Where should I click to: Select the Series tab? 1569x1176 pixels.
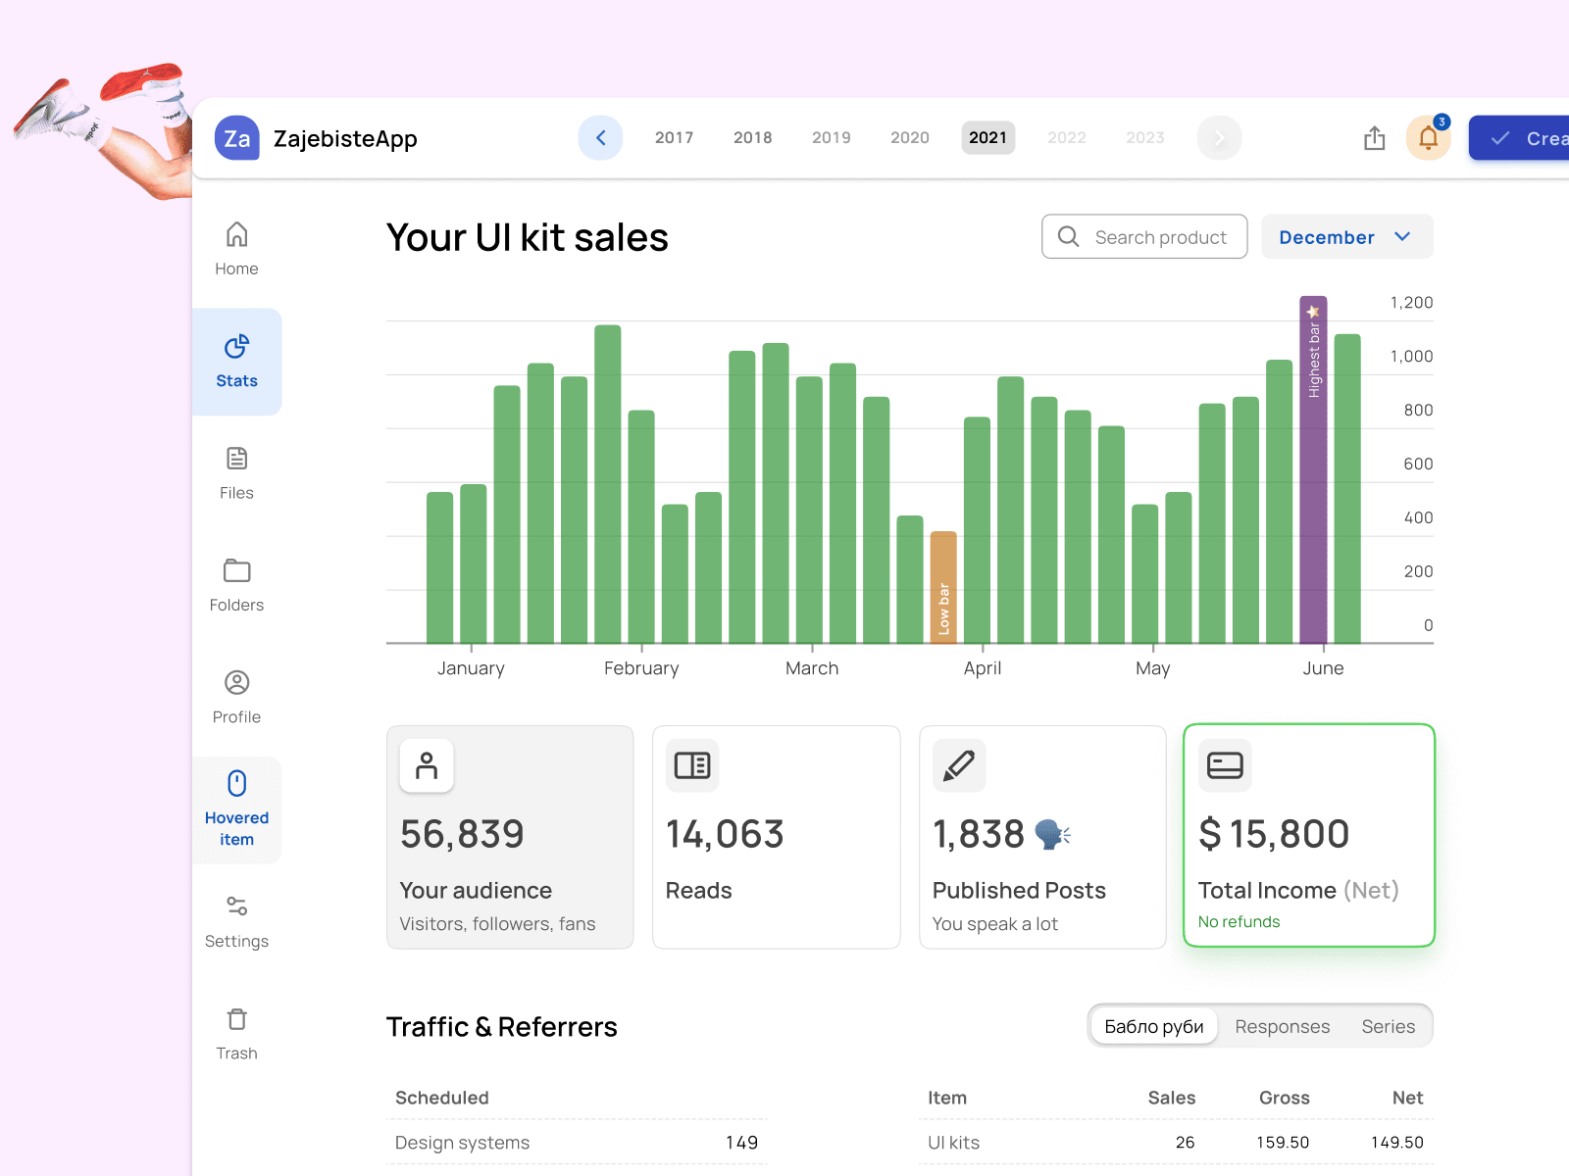point(1389,1026)
